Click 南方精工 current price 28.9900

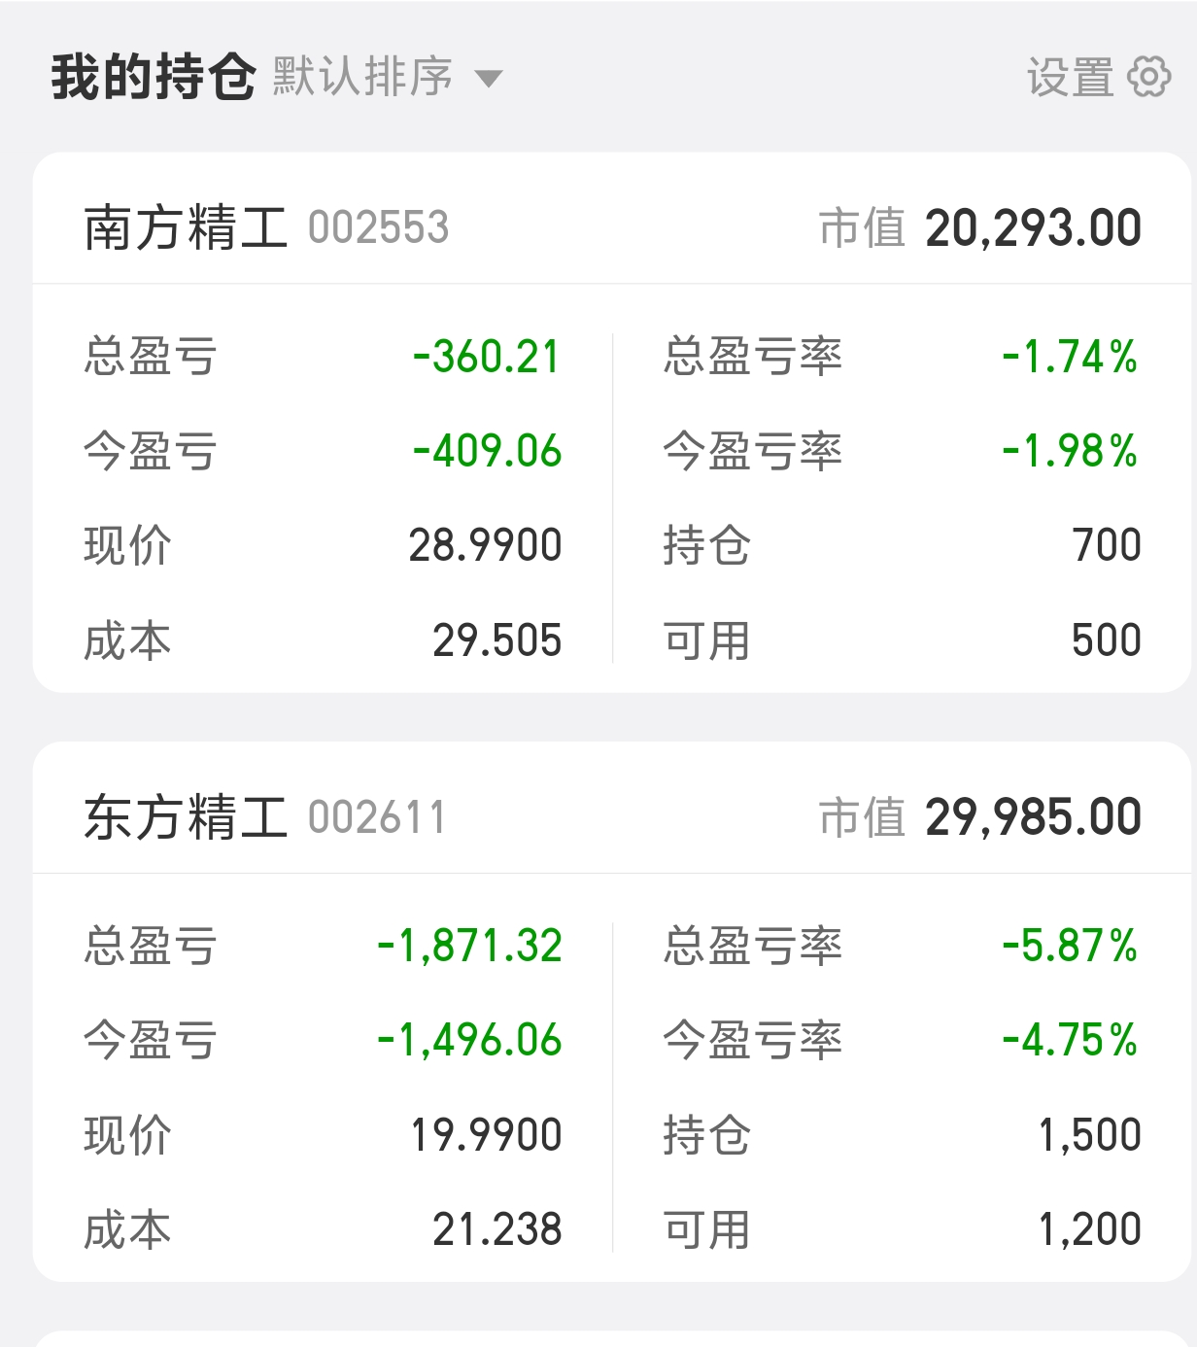486,545
